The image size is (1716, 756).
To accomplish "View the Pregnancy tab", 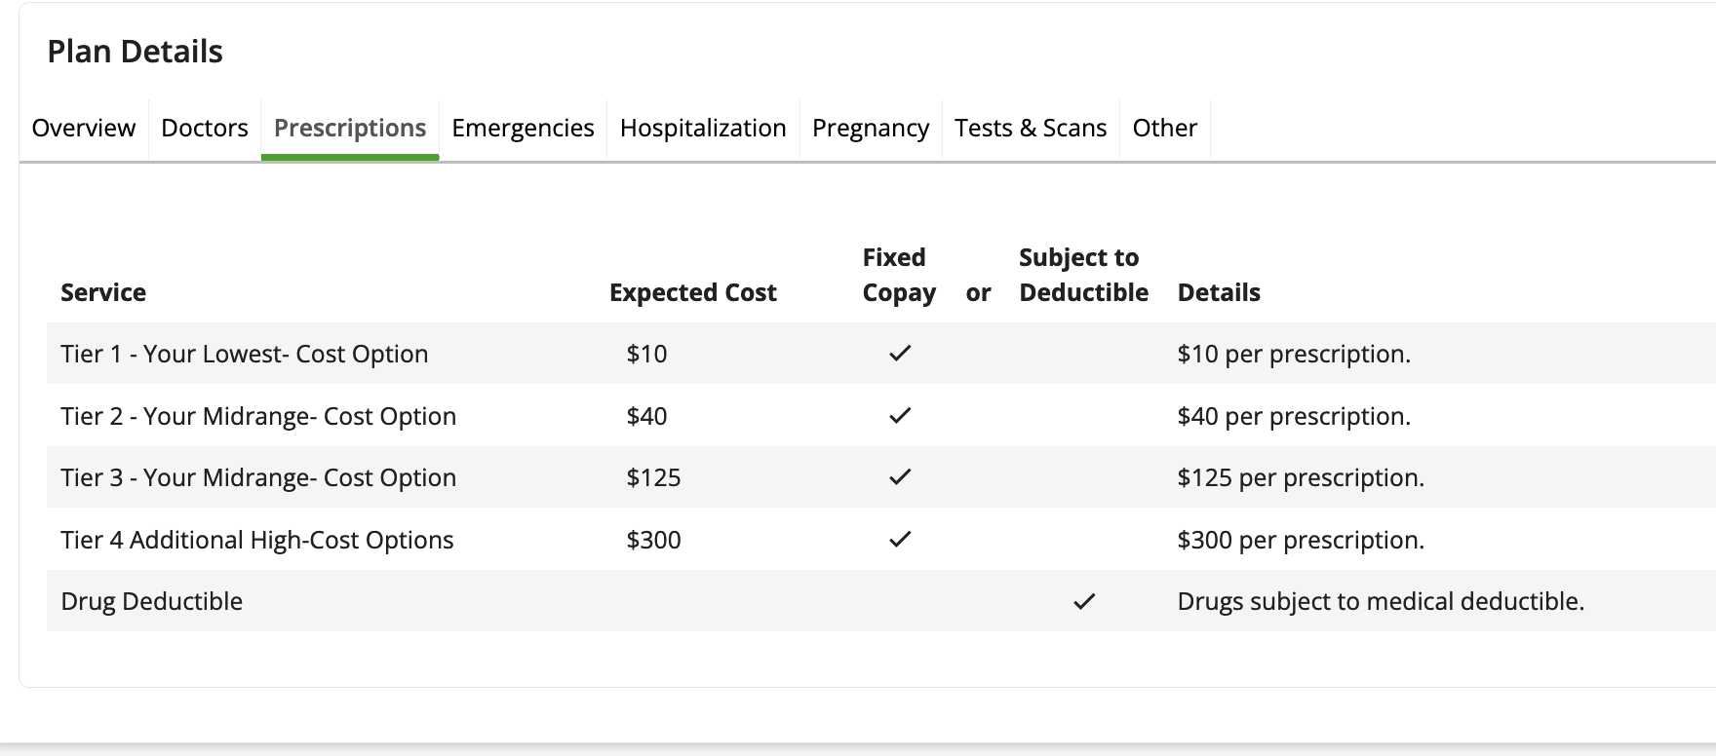I will coord(871,129).
